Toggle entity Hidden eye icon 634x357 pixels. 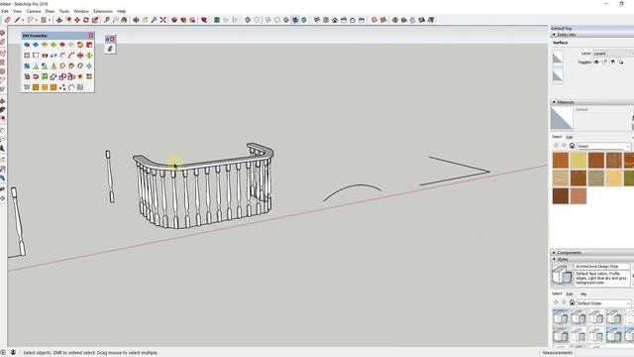click(x=596, y=61)
